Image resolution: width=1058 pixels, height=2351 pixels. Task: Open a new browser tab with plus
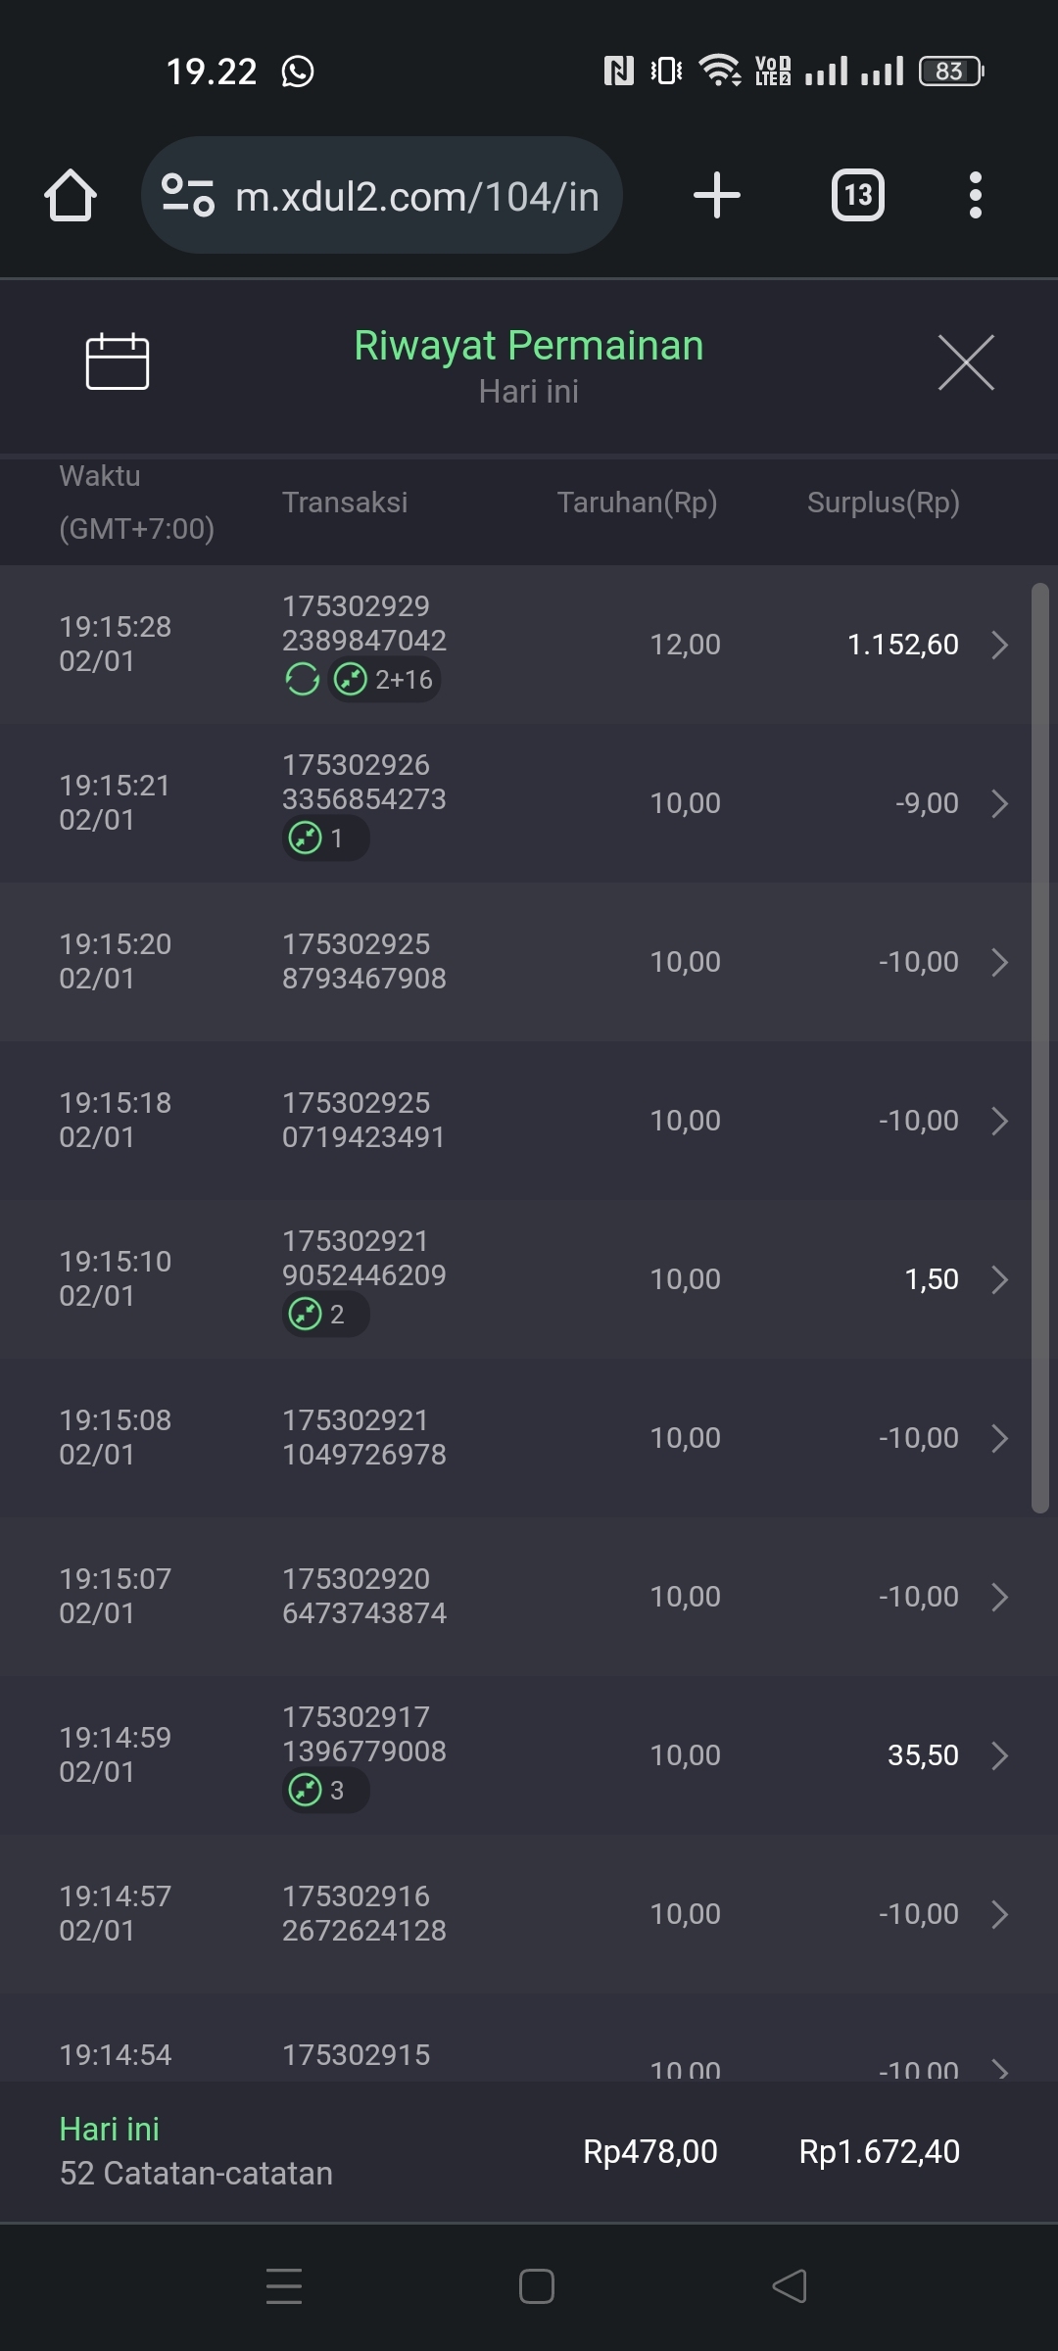click(716, 195)
